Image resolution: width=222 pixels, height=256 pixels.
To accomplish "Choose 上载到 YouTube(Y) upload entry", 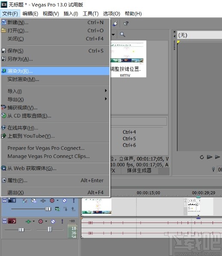I will [x=55, y=136].
